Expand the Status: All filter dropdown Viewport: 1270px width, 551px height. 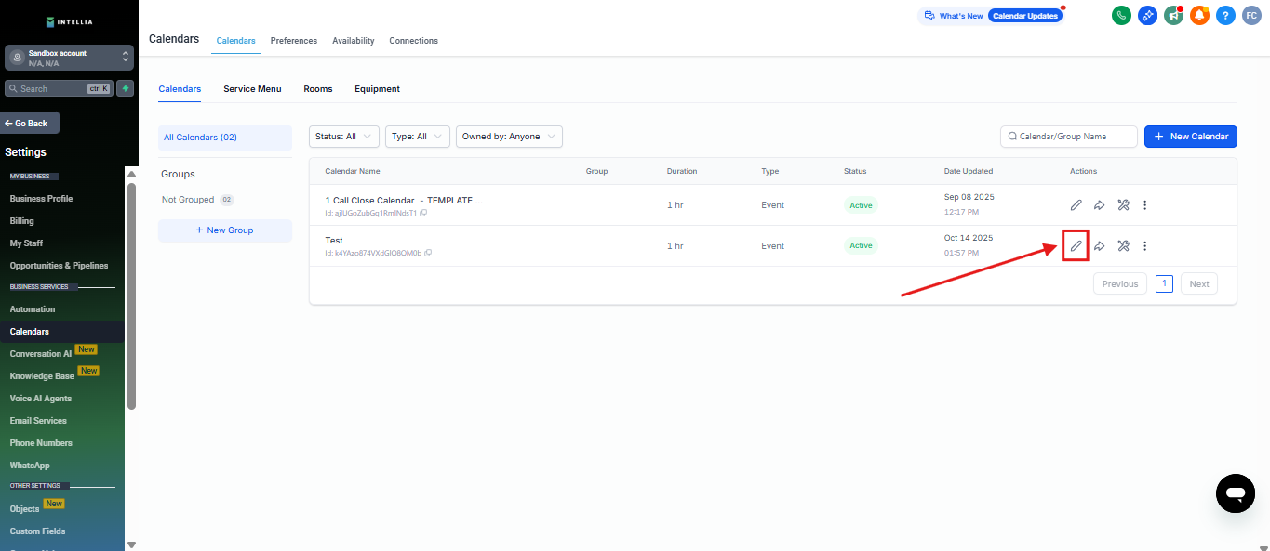[344, 137]
